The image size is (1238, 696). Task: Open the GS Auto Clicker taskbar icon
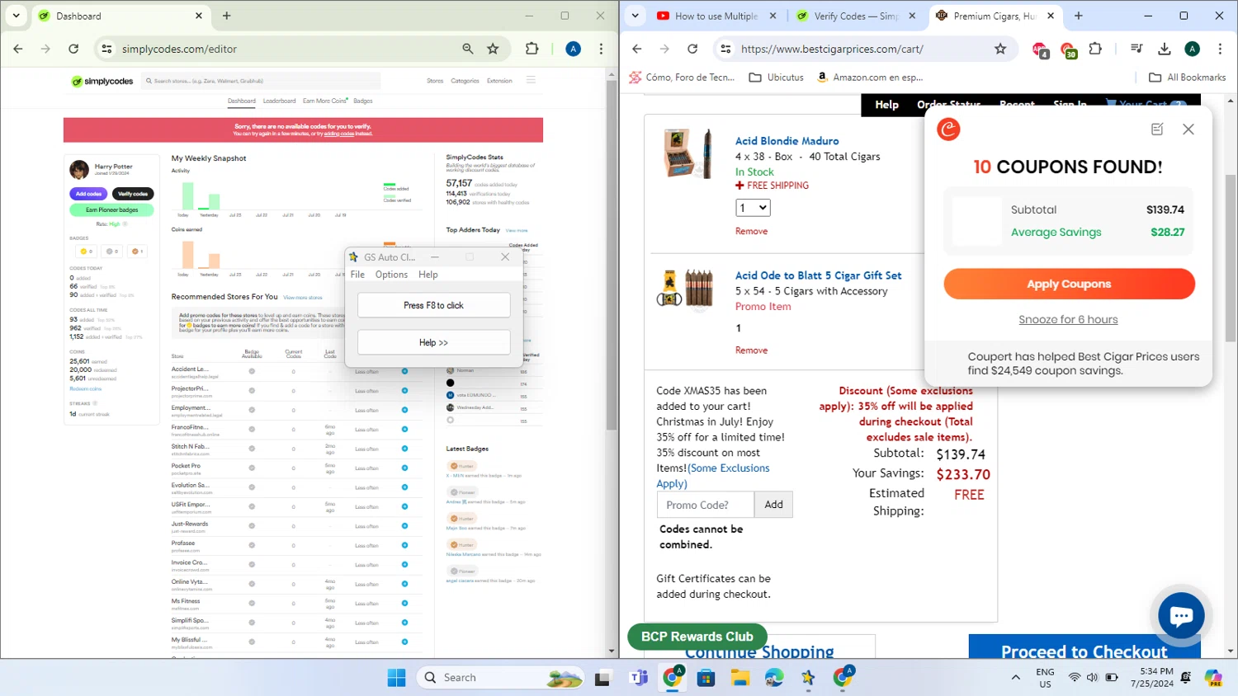click(x=808, y=678)
